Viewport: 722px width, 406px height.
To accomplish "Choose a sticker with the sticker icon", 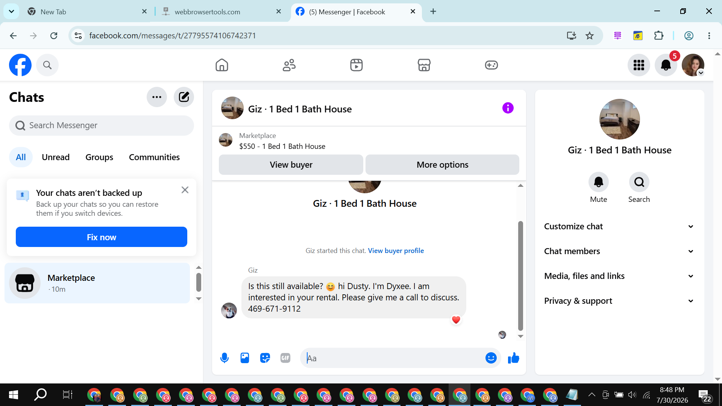I will coord(265,358).
